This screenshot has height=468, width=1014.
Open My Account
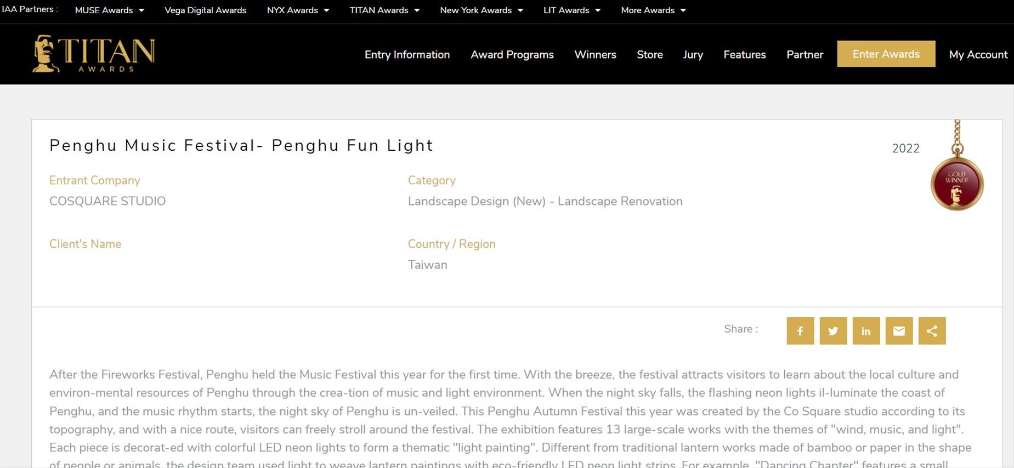(978, 55)
